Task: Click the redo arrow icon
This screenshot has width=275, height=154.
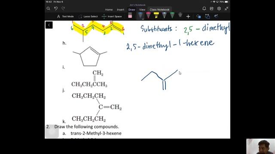Action: click(x=63, y=9)
